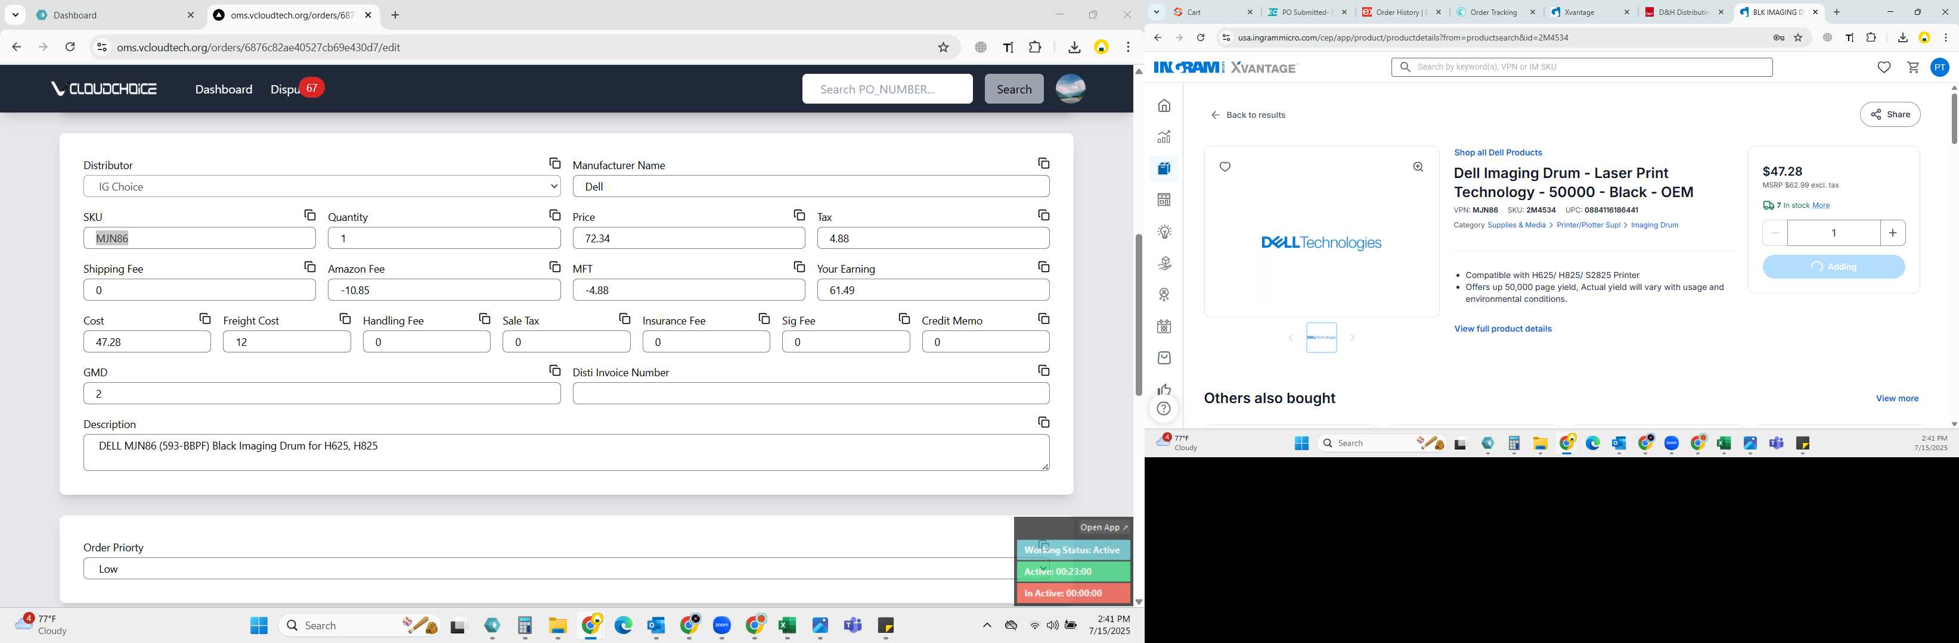1959x643 pixels.
Task: Add Dell drum to favorites heart
Action: click(x=1225, y=167)
